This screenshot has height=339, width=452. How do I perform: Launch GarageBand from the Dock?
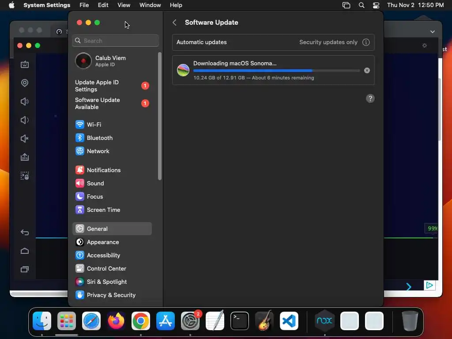coord(264,320)
